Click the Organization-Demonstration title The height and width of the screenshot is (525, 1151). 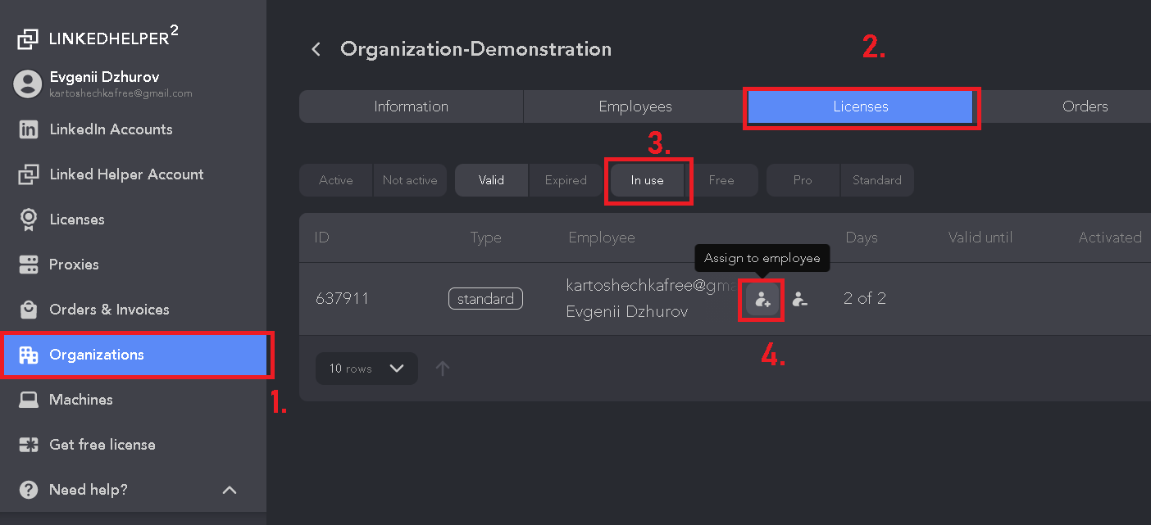475,49
